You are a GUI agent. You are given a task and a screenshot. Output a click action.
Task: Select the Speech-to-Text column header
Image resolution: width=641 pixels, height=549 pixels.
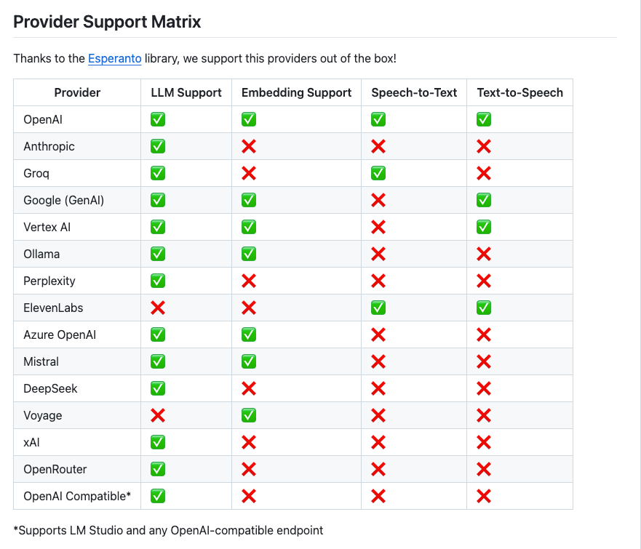click(x=414, y=93)
